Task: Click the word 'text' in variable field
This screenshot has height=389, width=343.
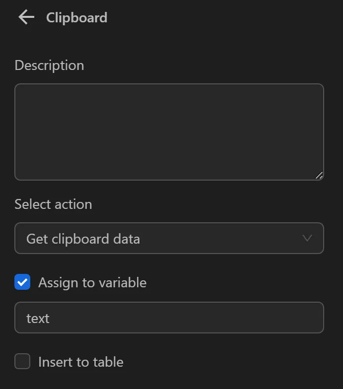Action: pos(38,318)
